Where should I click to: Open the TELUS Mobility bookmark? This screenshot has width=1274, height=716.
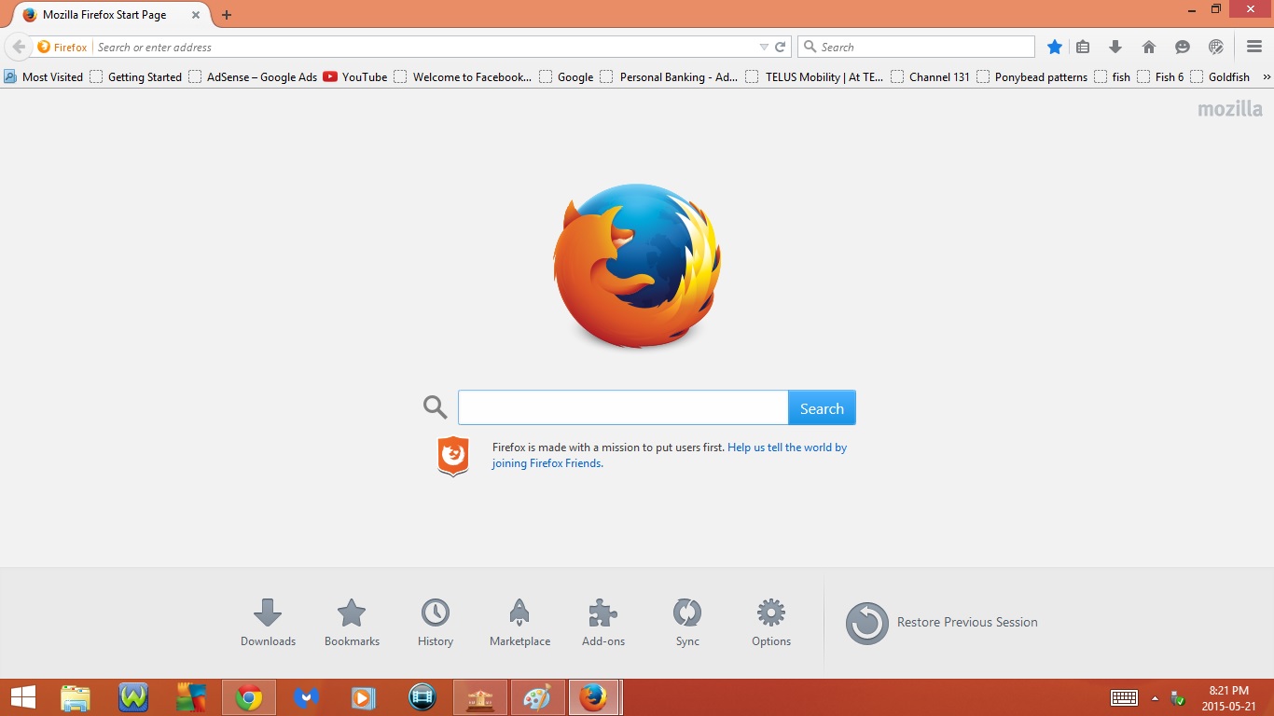point(814,76)
